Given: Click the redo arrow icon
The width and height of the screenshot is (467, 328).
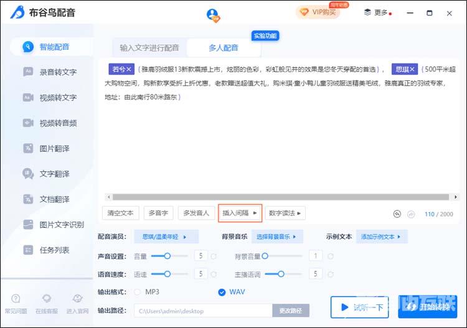Looking at the screenshot, I should 411,214.
